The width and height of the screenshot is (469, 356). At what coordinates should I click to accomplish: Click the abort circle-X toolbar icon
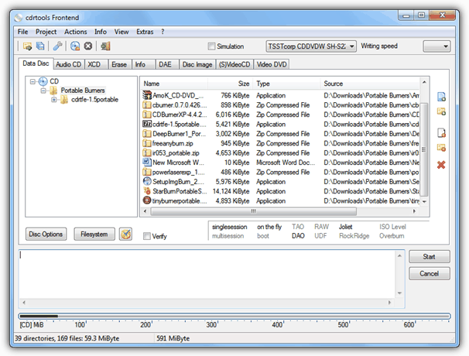(x=88, y=46)
